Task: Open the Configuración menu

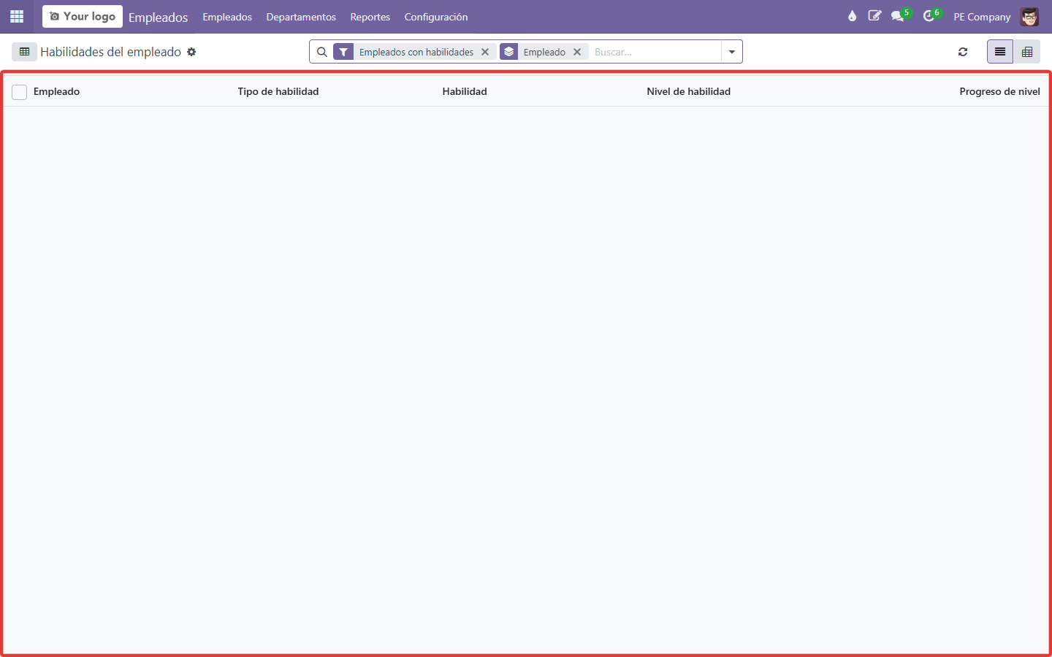Action: [436, 17]
